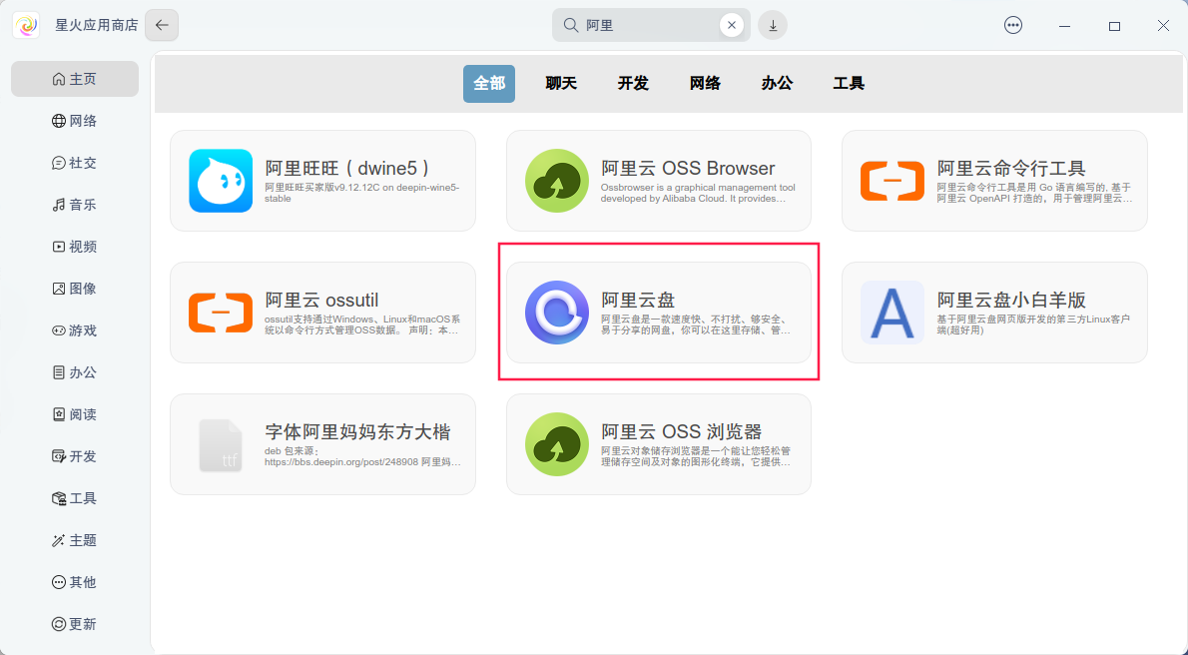1188x655 pixels.
Task: Switch to the 聊天 tab
Action: click(x=560, y=83)
